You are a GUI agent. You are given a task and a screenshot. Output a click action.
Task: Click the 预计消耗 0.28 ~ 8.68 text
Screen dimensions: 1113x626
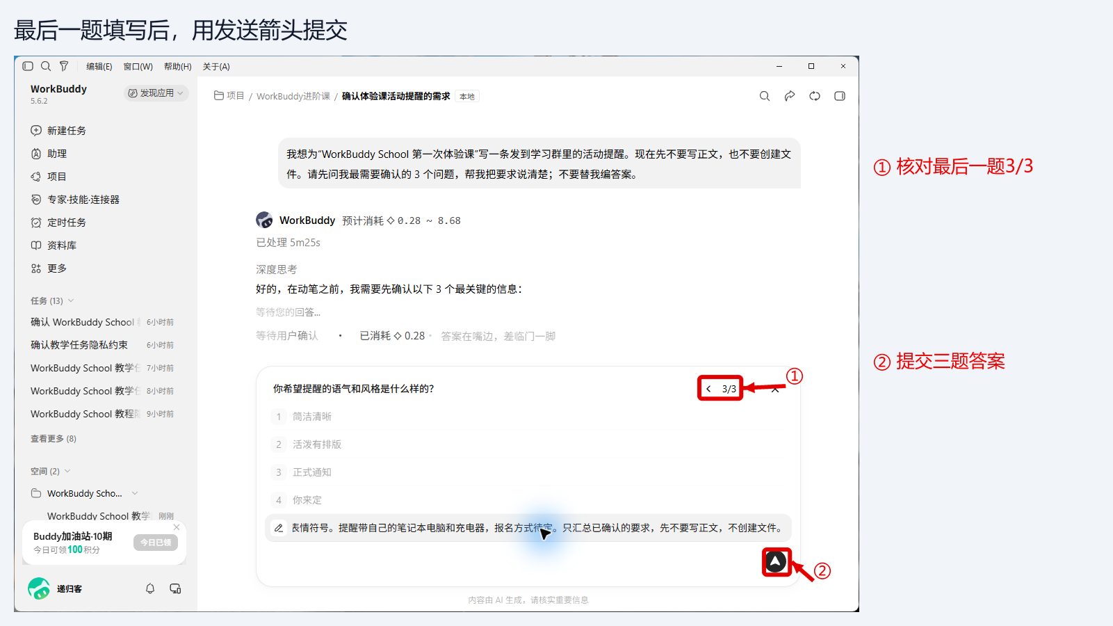coord(401,220)
